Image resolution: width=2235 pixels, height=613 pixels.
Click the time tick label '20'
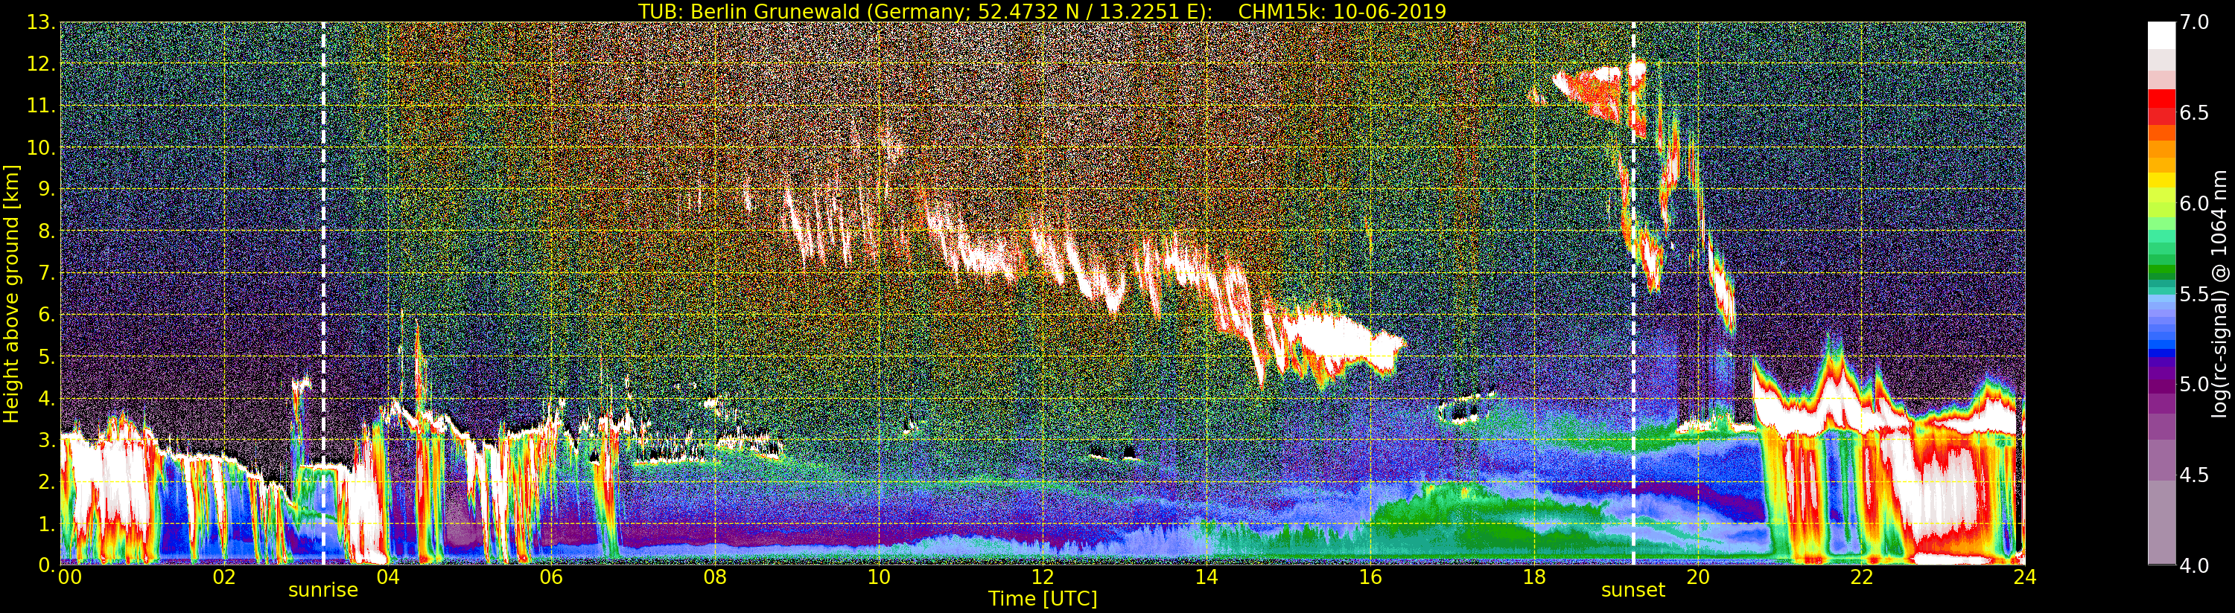coord(1698,577)
